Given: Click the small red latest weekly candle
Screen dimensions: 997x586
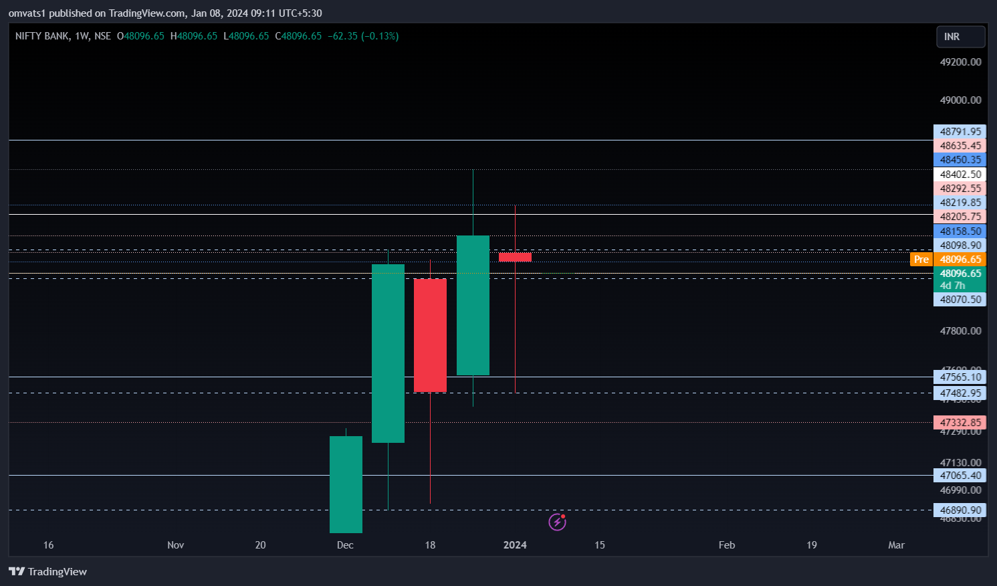Looking at the screenshot, I should pos(515,258).
